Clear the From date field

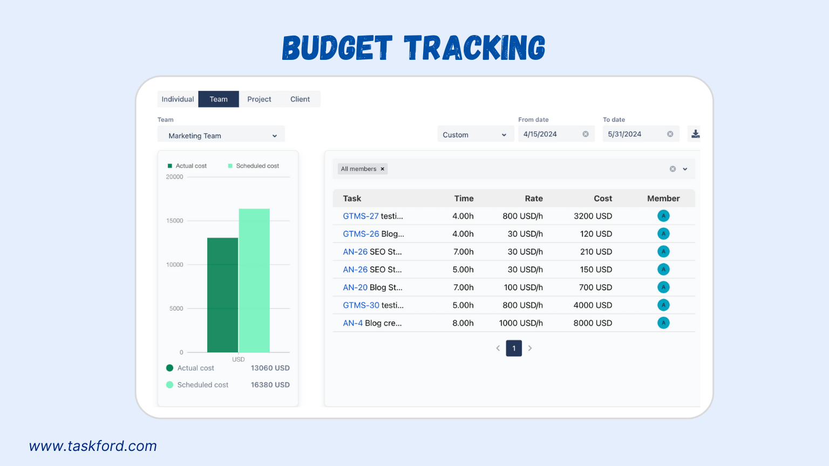(586, 134)
